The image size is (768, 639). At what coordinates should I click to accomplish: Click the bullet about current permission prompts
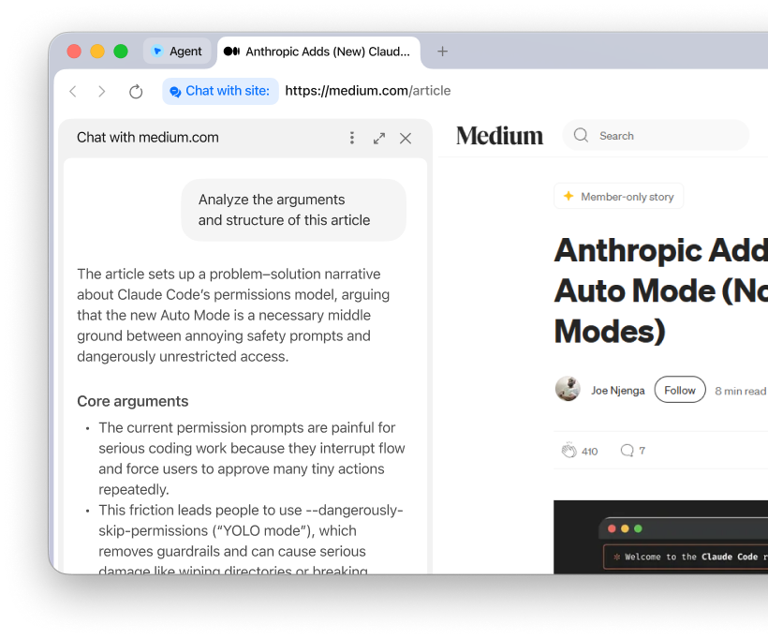point(252,459)
